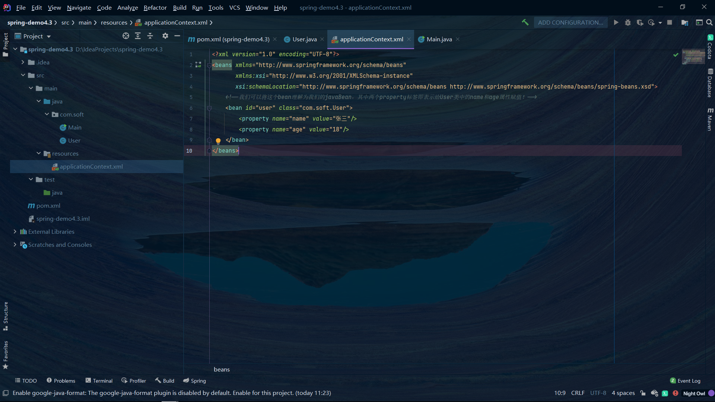The width and height of the screenshot is (715, 402).
Task: Fold the bean element on line 6
Action: point(209,108)
